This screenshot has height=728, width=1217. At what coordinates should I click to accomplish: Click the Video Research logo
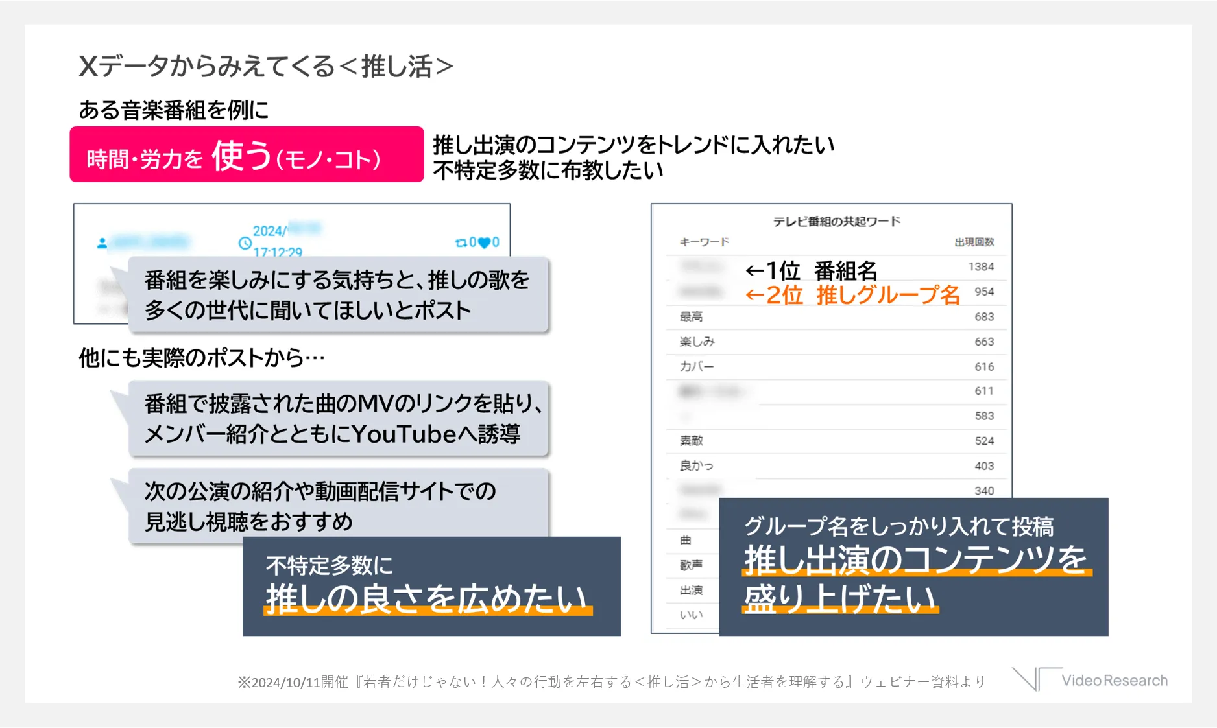pyautogui.click(x=1090, y=679)
